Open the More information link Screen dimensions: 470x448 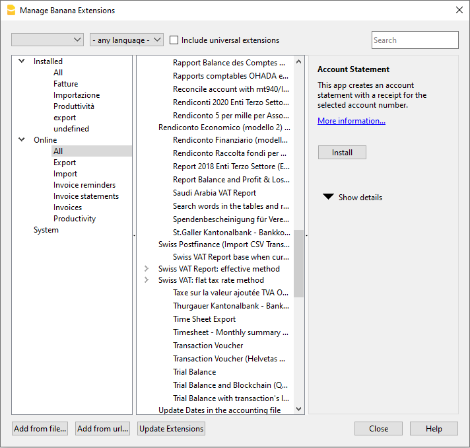(351, 121)
